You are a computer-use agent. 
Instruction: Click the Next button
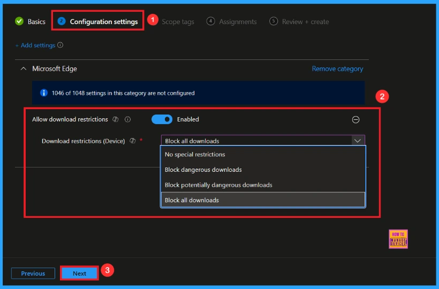[80, 273]
